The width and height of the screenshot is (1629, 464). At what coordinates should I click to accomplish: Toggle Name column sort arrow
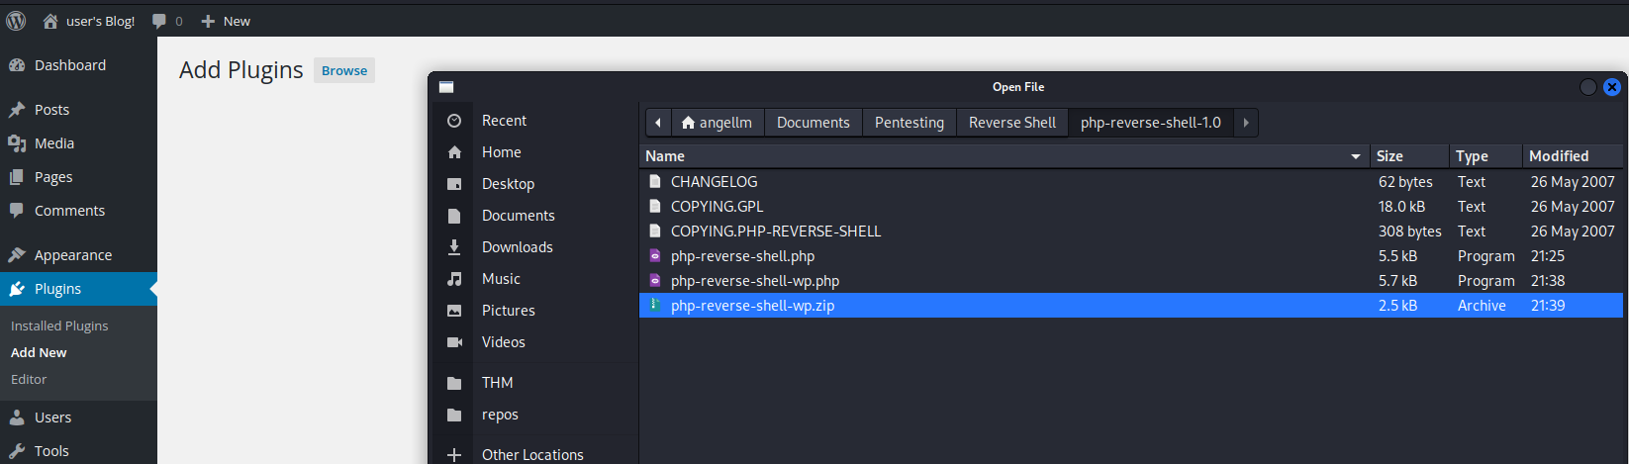click(x=1356, y=156)
